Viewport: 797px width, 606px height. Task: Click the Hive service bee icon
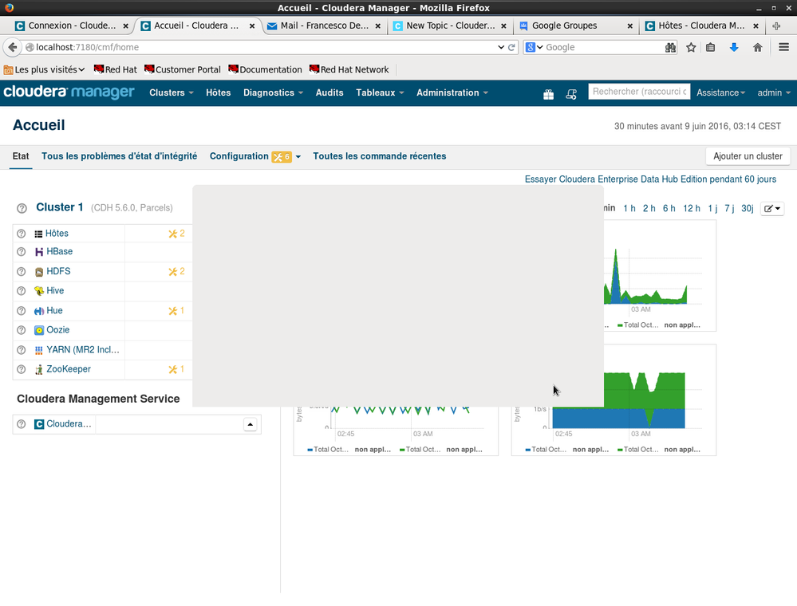[x=38, y=291]
